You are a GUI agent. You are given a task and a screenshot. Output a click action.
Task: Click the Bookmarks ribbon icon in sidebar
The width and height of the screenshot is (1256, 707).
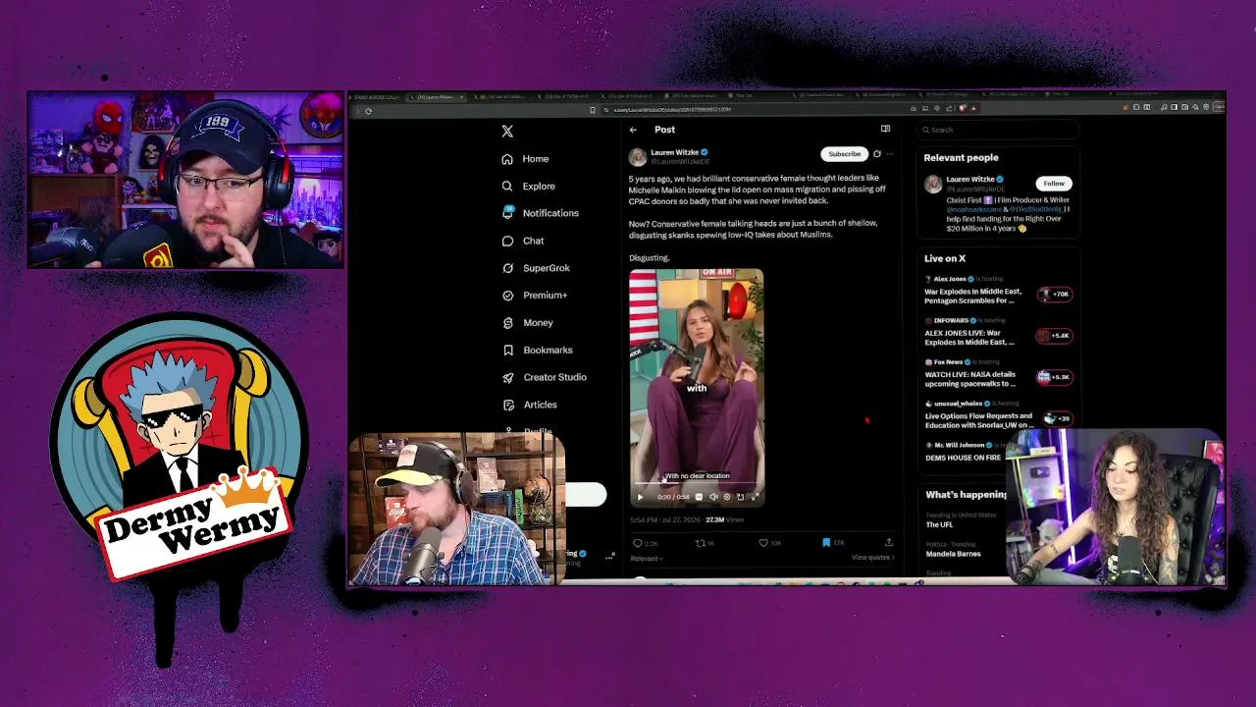[507, 351]
